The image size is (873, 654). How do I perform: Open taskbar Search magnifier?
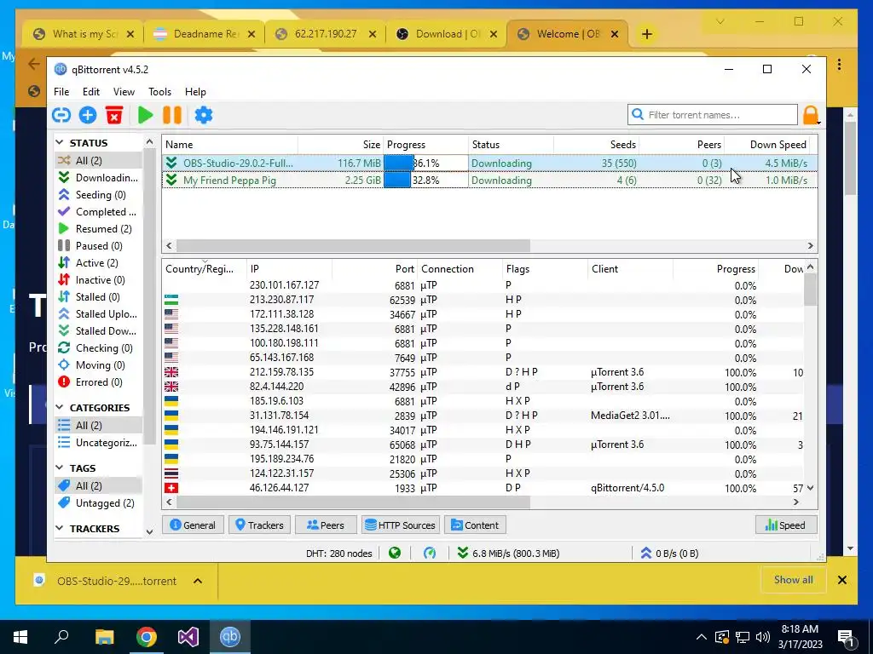point(61,637)
